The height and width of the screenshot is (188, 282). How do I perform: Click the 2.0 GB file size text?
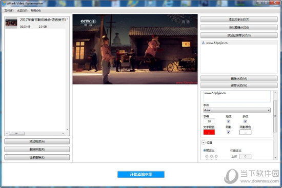pyautogui.click(x=43, y=27)
